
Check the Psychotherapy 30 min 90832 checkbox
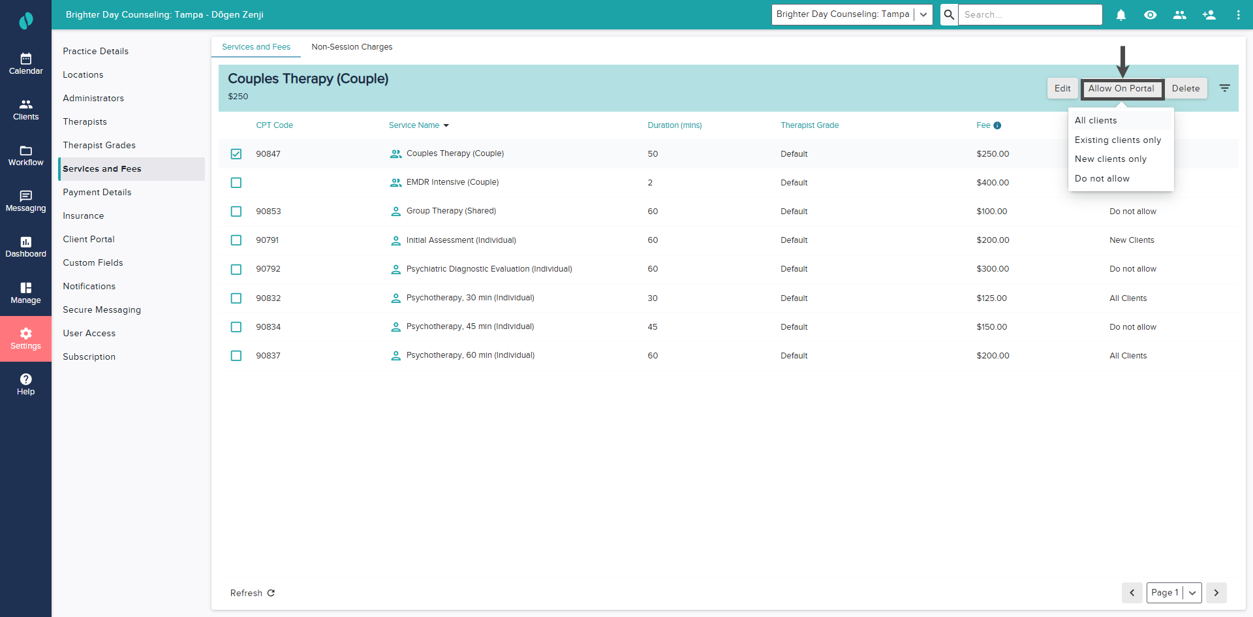236,298
